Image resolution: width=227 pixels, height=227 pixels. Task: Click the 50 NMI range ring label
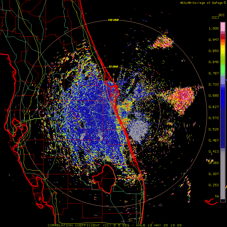(113, 67)
